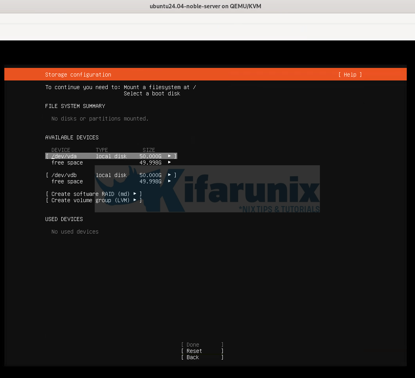Click the 'No disks or partitions mounted.' text
The image size is (415, 378).
(x=100, y=119)
